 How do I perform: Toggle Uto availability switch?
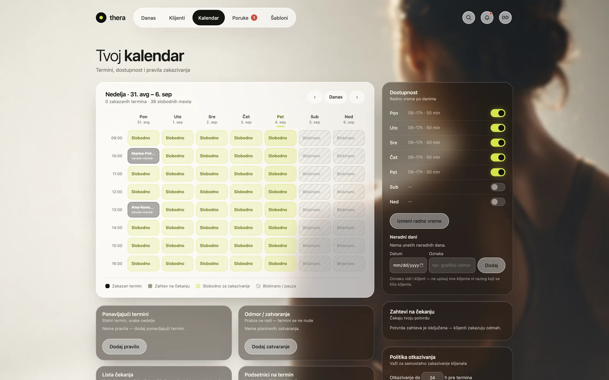pos(498,128)
